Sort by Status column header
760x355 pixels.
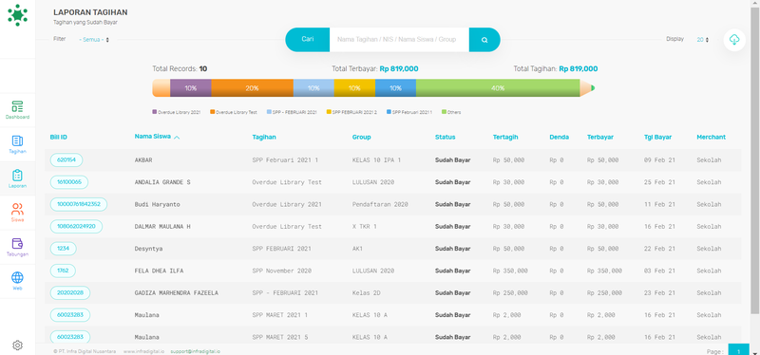[x=446, y=137]
